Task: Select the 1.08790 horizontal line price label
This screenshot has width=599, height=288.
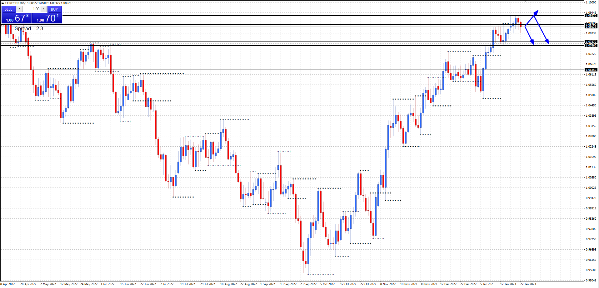Action: [591, 24]
